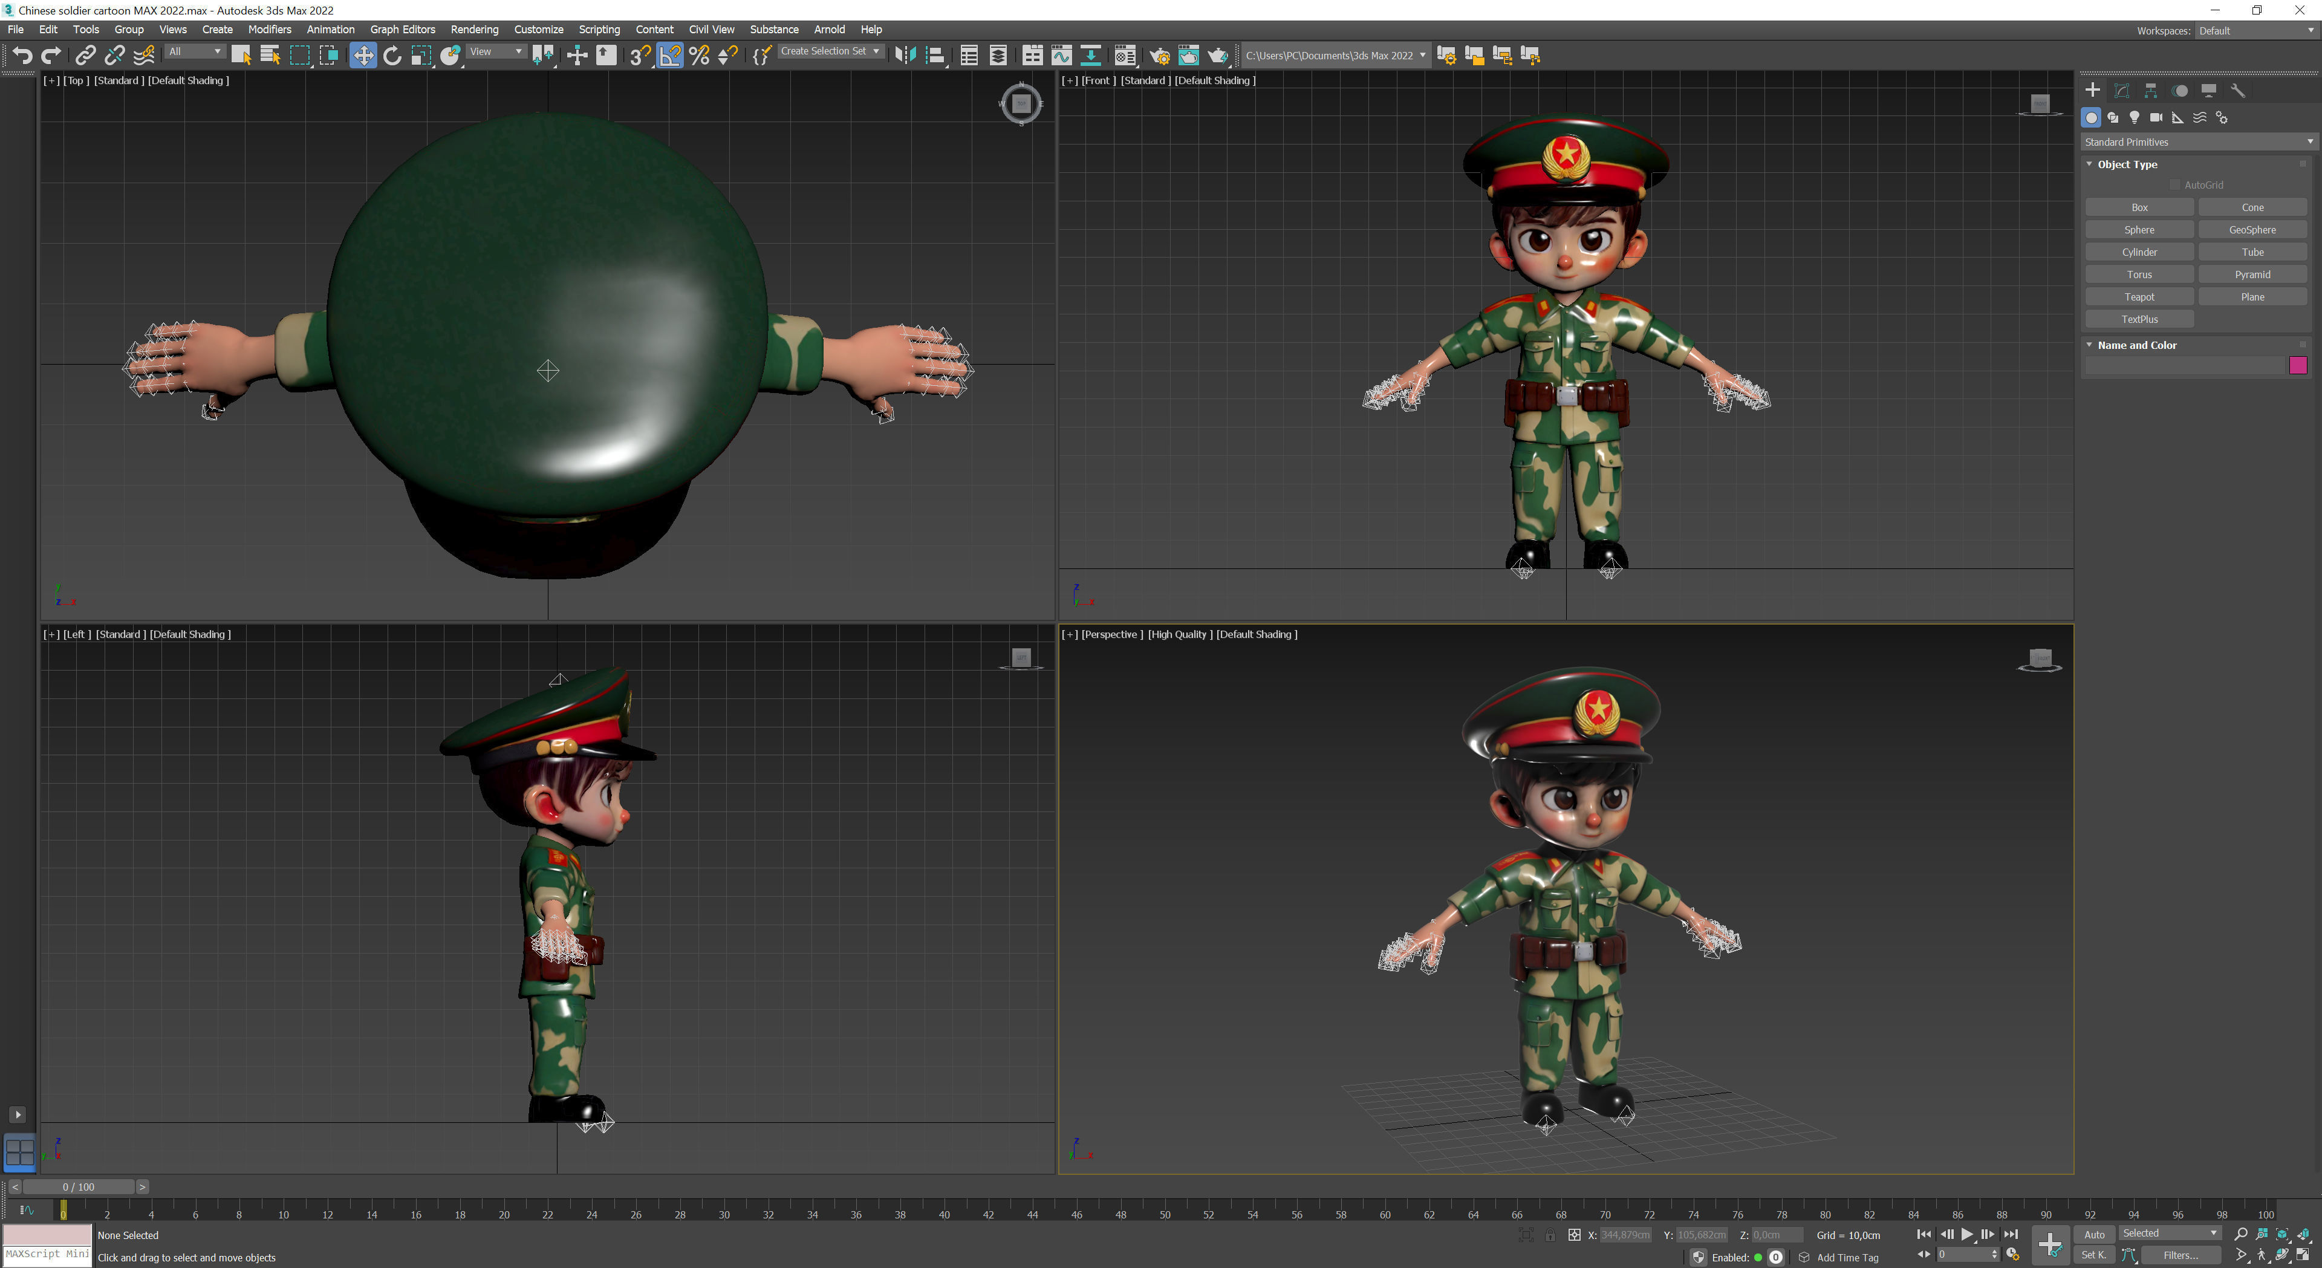Click the Mirror tool icon
2322x1268 pixels.
(905, 56)
